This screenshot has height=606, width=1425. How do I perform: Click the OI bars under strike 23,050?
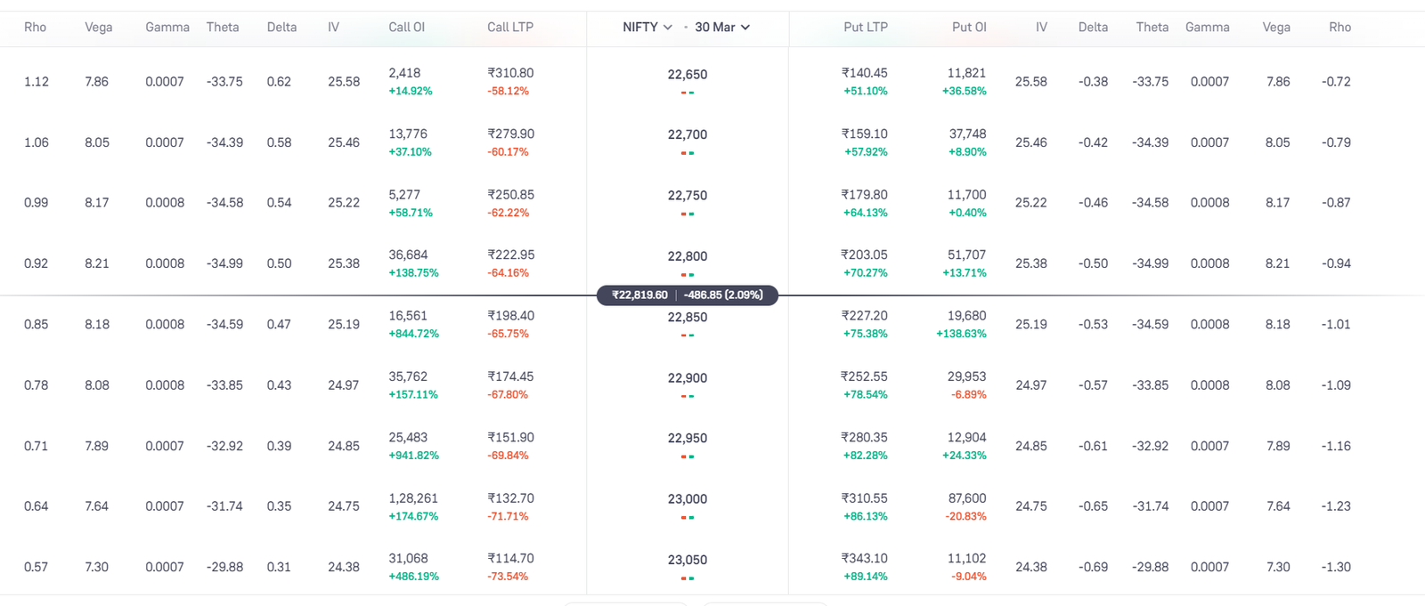(x=688, y=577)
